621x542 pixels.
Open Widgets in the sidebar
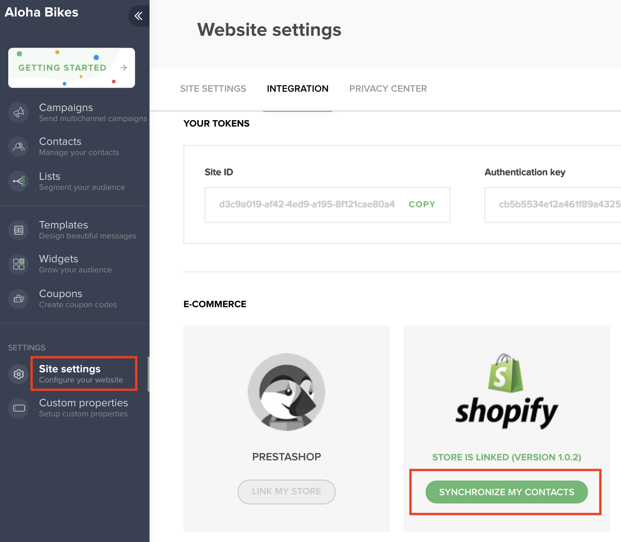click(75, 264)
